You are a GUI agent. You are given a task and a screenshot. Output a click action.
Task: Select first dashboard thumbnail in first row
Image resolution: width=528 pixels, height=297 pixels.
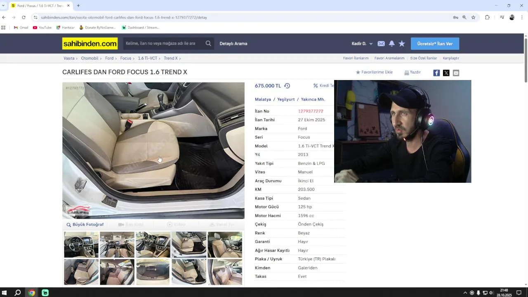[x=81, y=245]
